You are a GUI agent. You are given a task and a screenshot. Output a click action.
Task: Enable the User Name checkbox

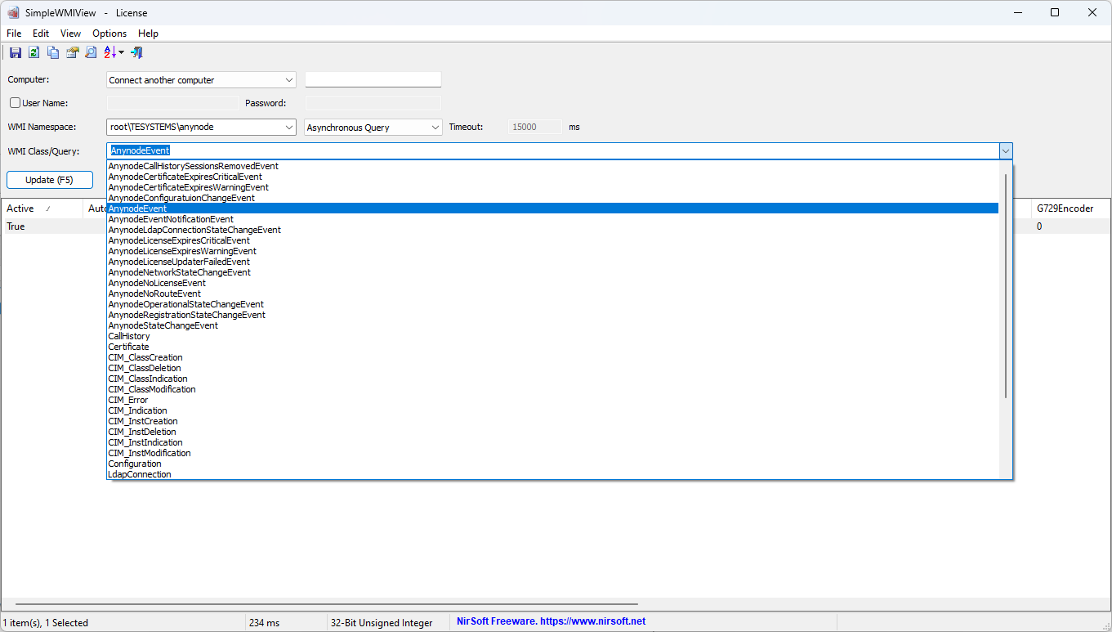[13, 102]
